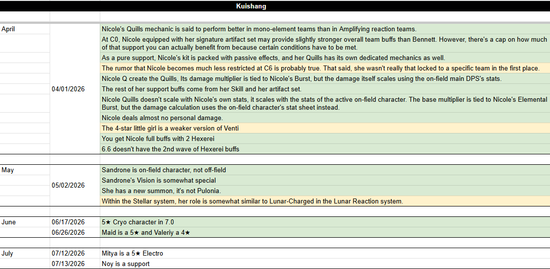Select 'You get Nicole full buffs with 2 Hexerei'

325,138
